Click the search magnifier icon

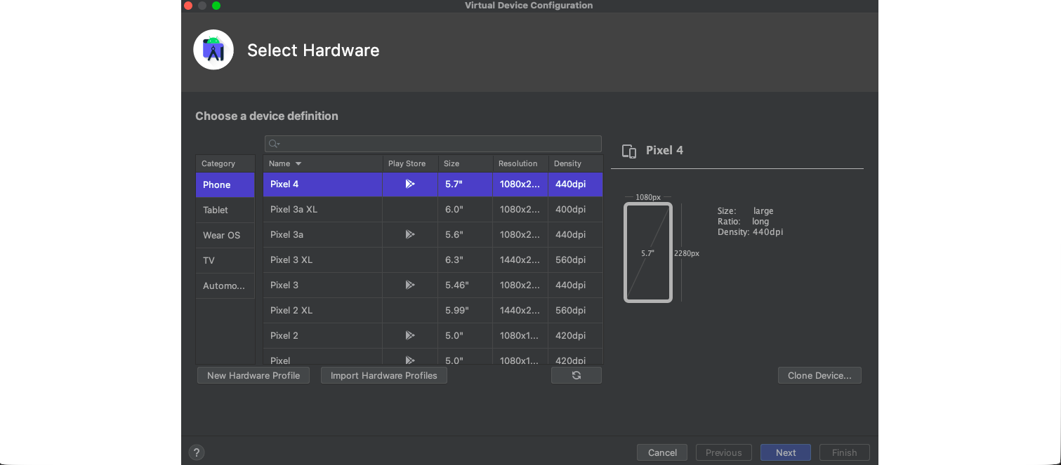[274, 144]
